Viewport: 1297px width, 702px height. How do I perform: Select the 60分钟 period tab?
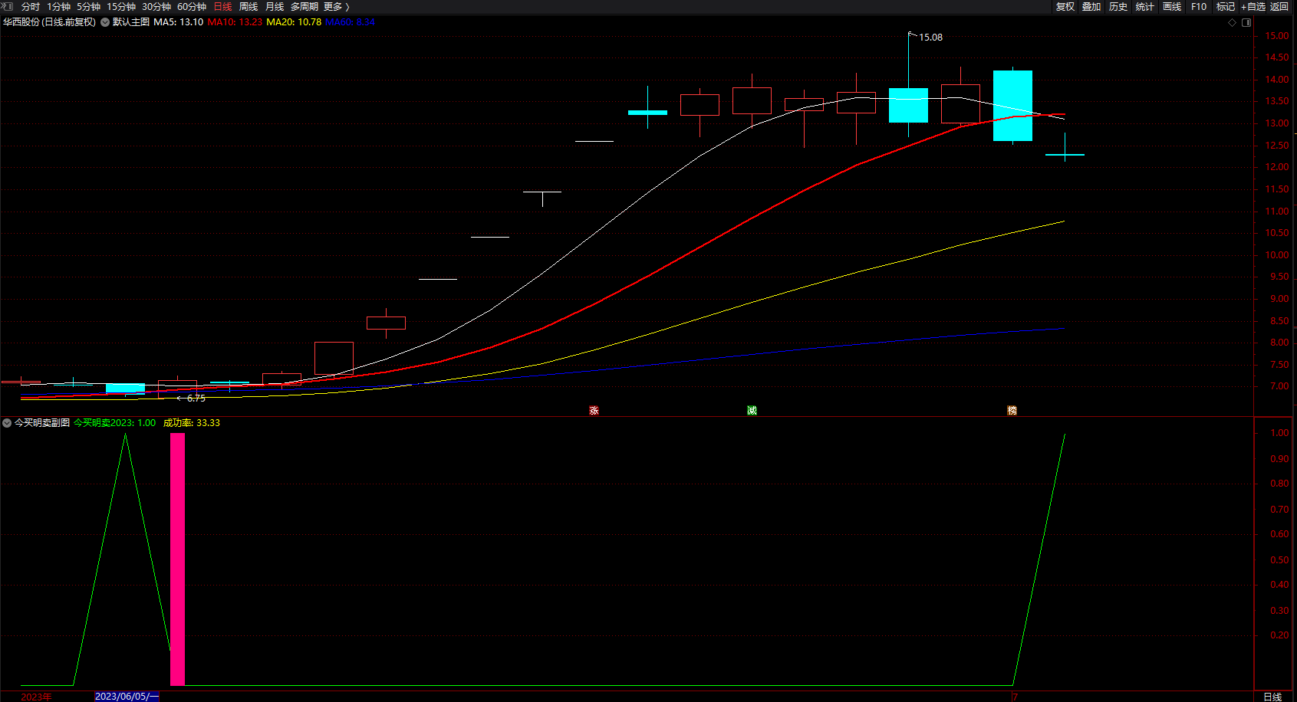tap(192, 7)
